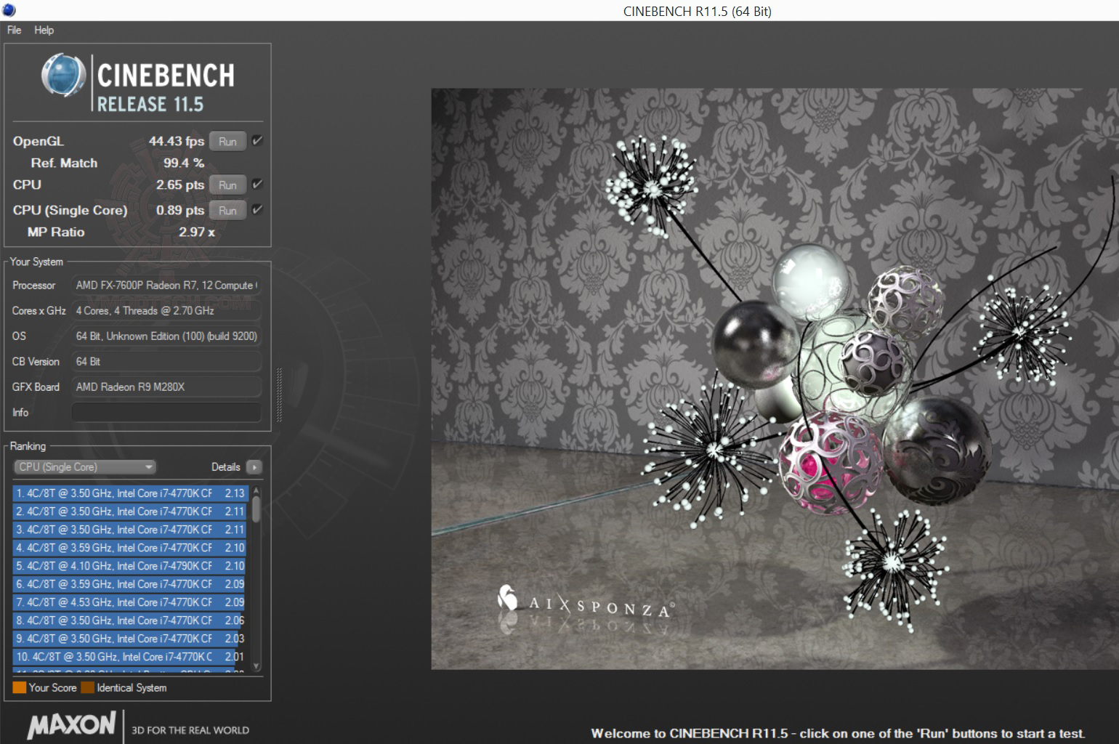Select ranking entry 9 scoring 2.03
The image size is (1119, 744).
131,639
